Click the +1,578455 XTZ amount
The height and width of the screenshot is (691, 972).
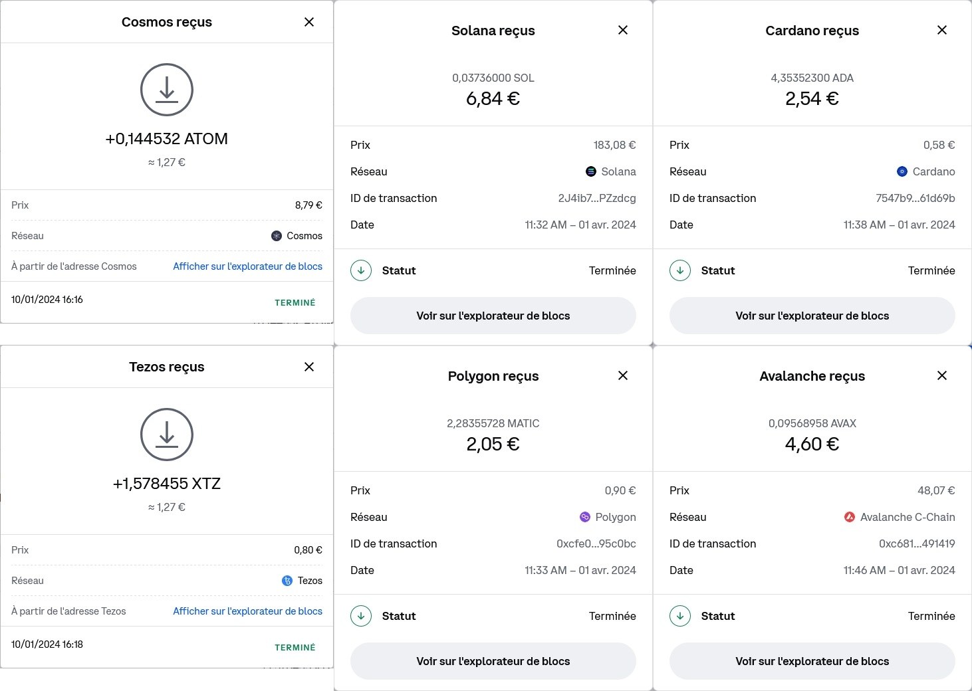point(167,484)
